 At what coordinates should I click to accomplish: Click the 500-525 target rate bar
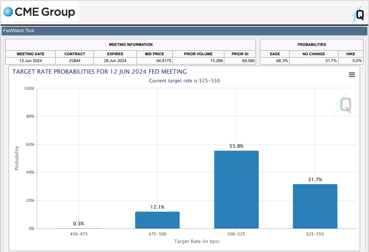pyautogui.click(x=236, y=190)
